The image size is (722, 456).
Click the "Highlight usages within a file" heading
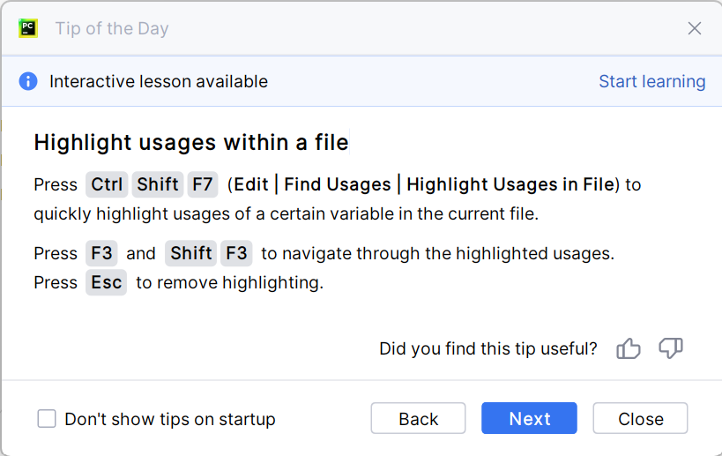(x=190, y=142)
